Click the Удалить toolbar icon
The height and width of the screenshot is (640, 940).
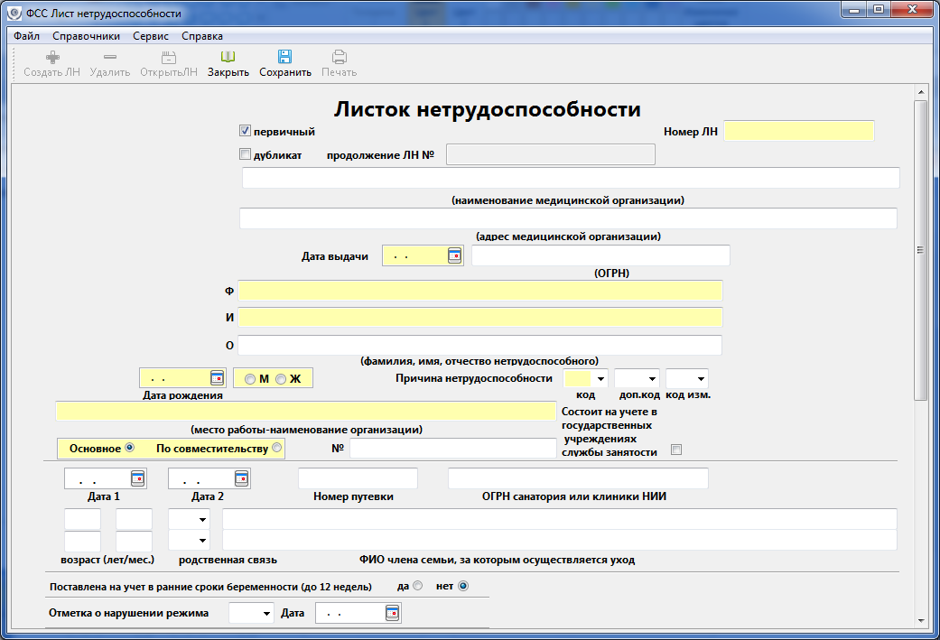pyautogui.click(x=109, y=57)
